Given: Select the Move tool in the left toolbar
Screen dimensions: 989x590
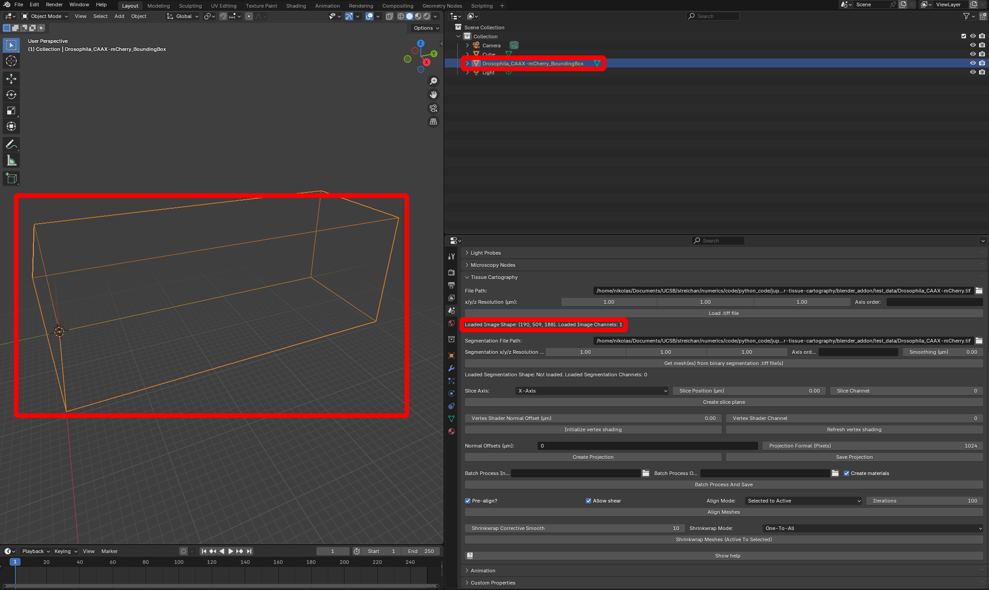Looking at the screenshot, I should pyautogui.click(x=11, y=79).
